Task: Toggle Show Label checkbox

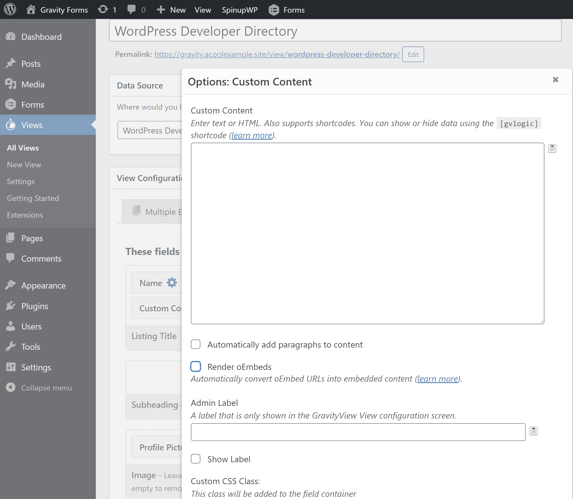Action: click(x=196, y=459)
